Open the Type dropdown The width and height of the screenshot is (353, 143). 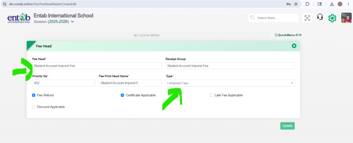[x=230, y=83]
